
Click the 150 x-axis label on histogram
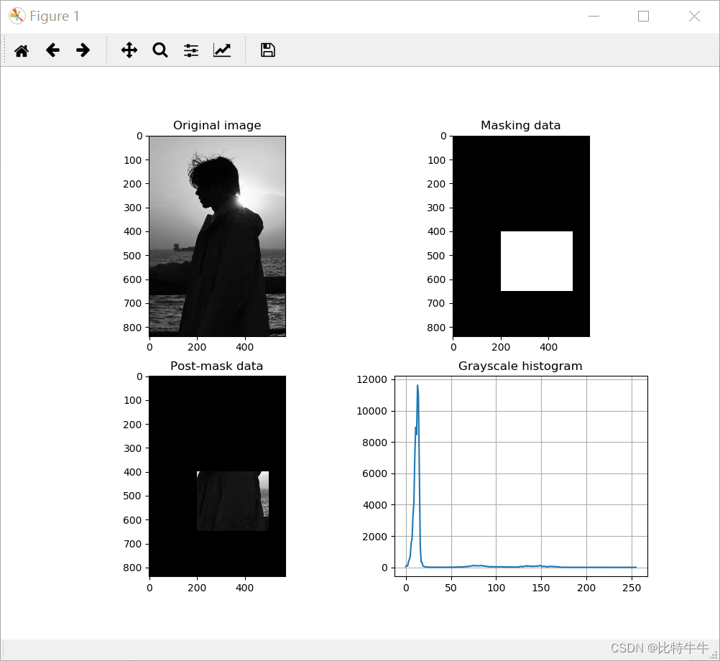coord(541,588)
